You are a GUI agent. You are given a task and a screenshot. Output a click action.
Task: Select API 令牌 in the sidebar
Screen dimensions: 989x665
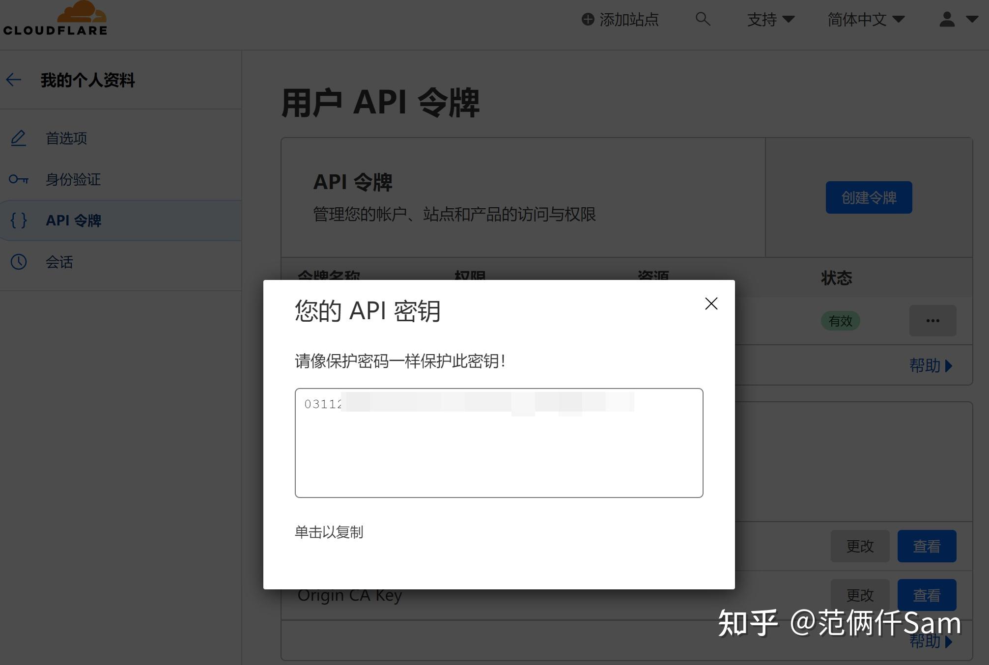coord(120,221)
